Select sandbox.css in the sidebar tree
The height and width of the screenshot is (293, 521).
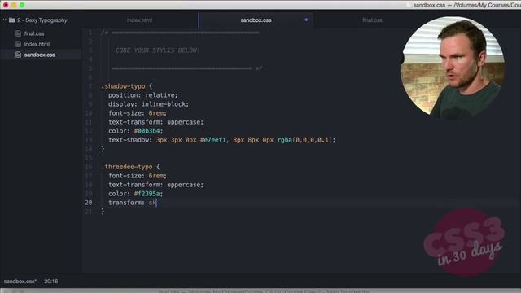(x=40, y=55)
